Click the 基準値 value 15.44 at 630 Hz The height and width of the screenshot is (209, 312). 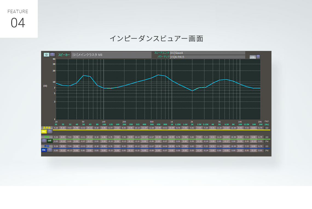pos(158,128)
